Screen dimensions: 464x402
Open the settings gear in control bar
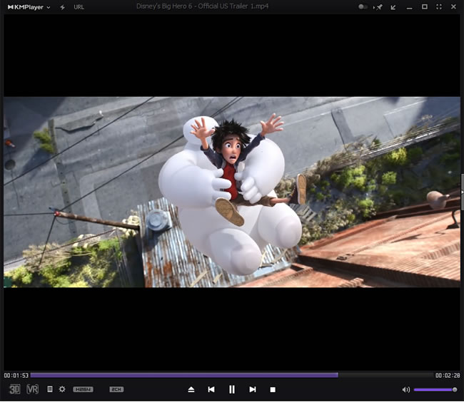coord(62,389)
